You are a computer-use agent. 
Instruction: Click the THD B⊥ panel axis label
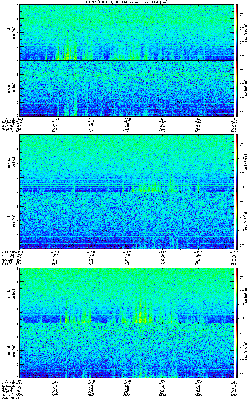(x=9, y=163)
